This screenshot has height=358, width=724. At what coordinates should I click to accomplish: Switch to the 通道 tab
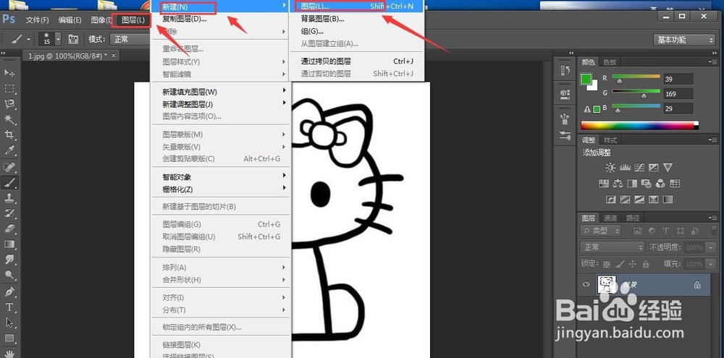click(610, 218)
